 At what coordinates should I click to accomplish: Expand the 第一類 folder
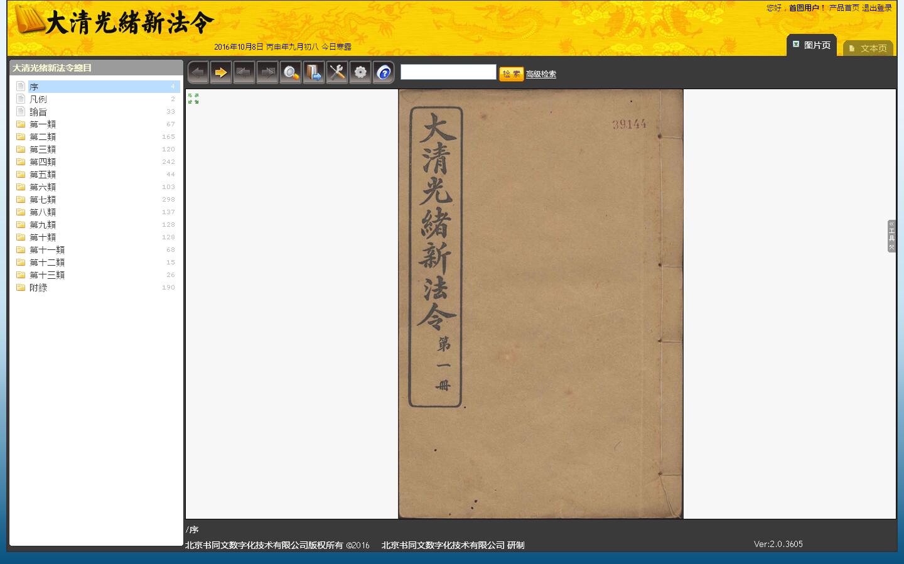(43, 124)
